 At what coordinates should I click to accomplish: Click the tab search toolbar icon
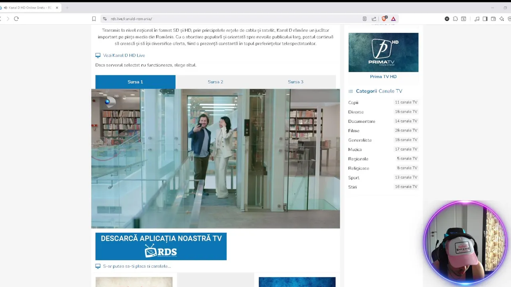[x=463, y=19]
